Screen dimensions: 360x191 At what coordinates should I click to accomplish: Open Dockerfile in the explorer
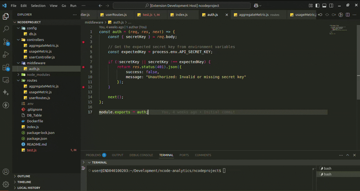pyautogui.click(x=35, y=121)
